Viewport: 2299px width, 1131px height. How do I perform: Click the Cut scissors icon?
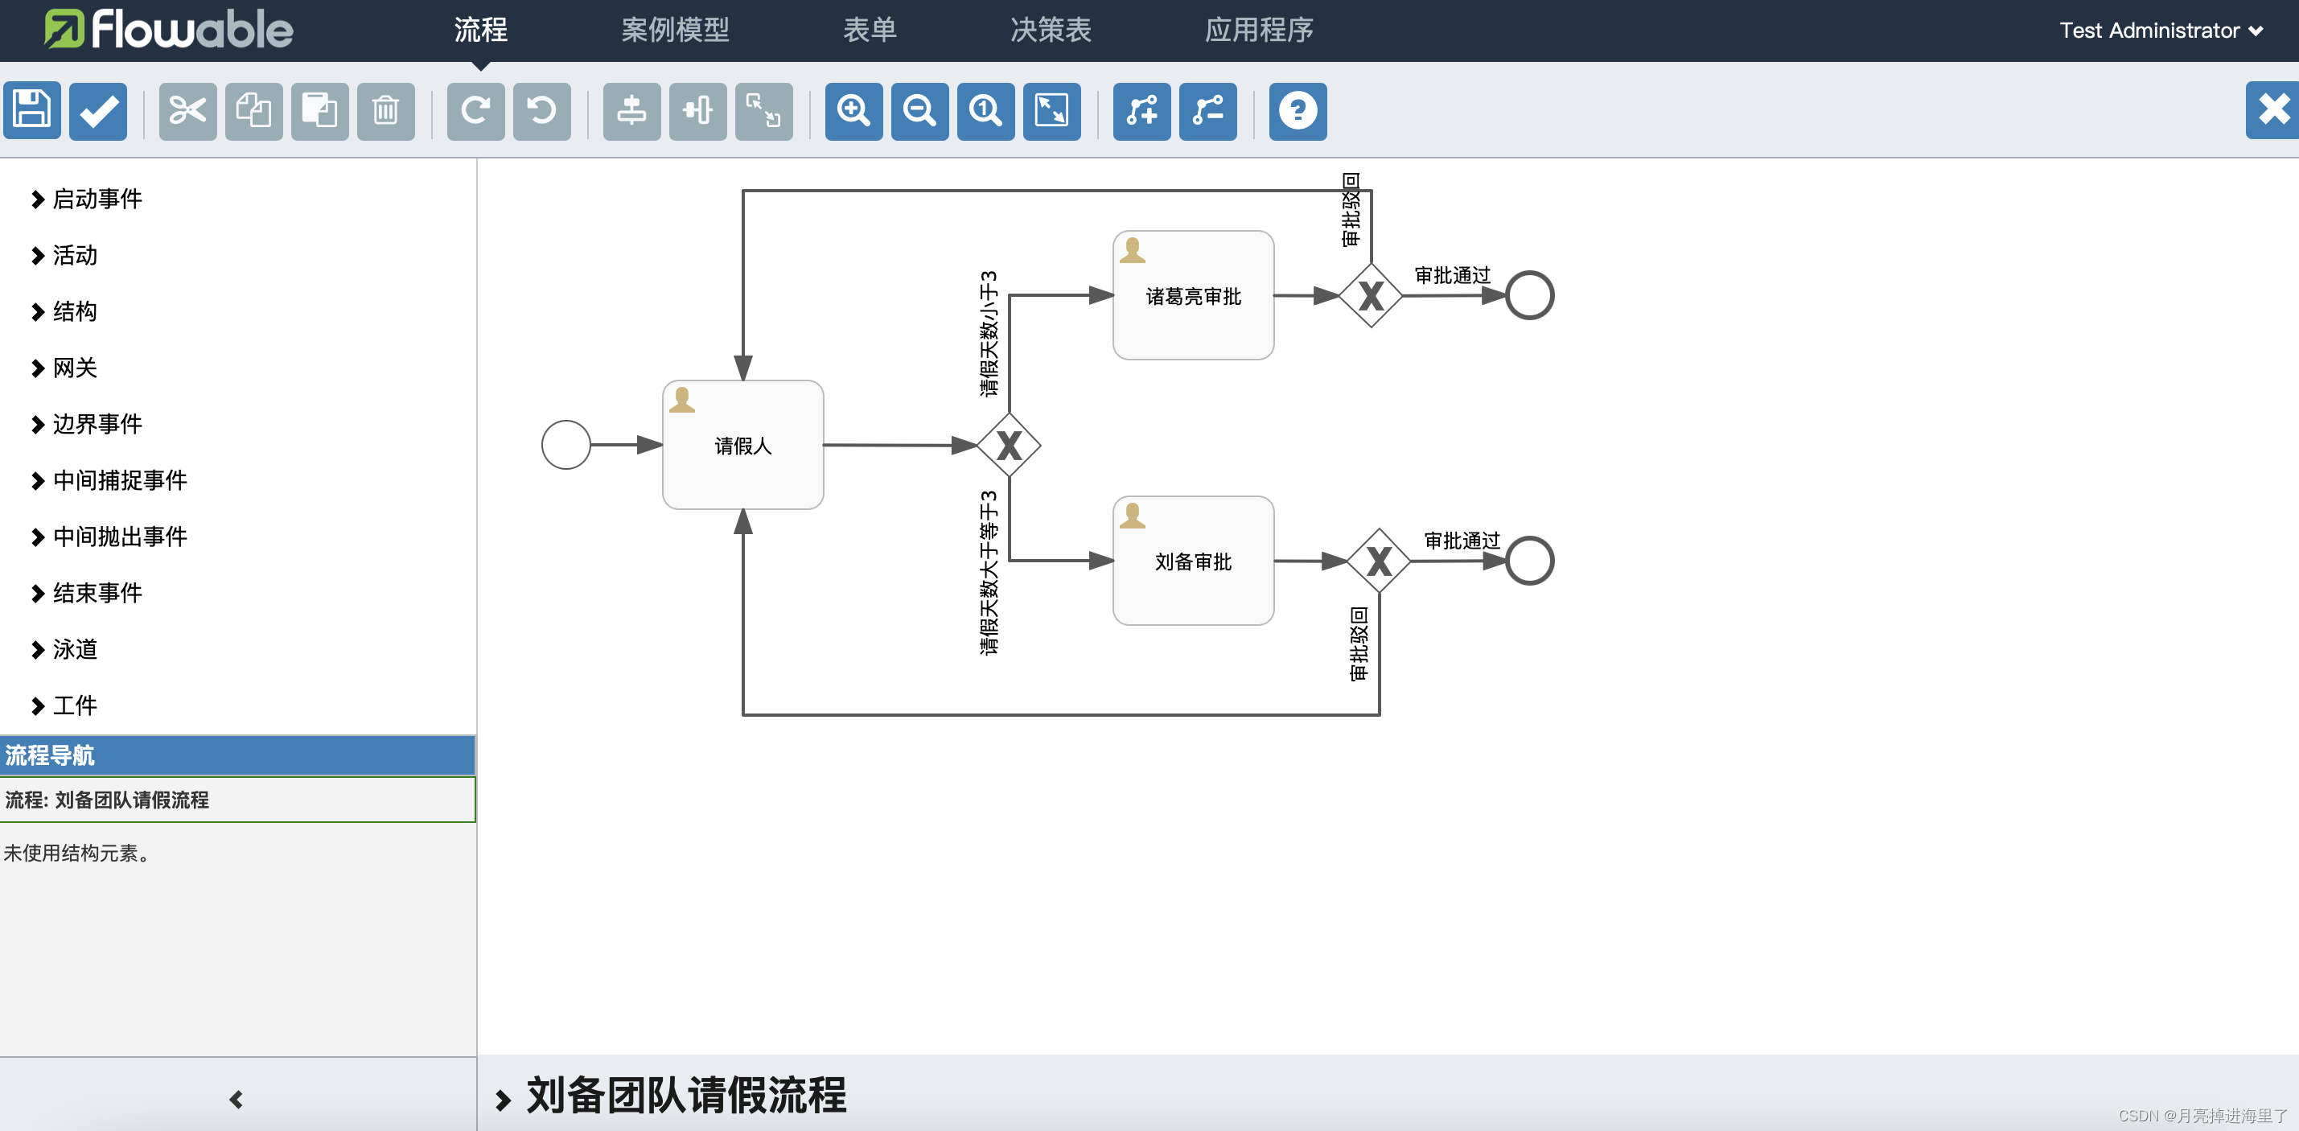[187, 111]
